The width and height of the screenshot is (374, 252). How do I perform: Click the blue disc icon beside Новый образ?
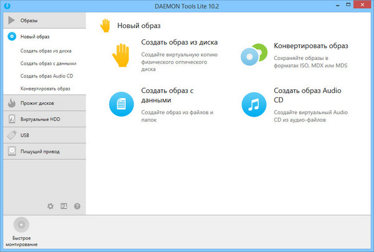point(12,37)
